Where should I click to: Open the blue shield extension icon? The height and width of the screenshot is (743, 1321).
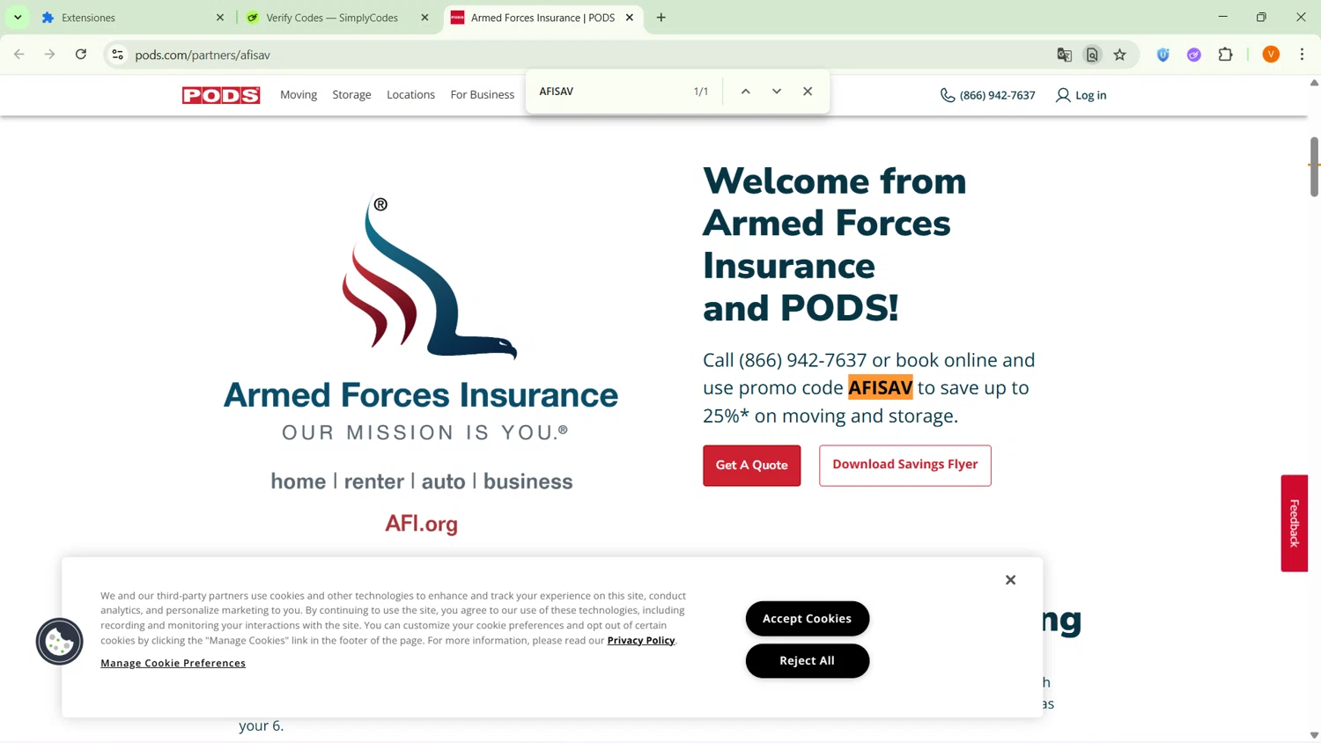[1163, 55]
